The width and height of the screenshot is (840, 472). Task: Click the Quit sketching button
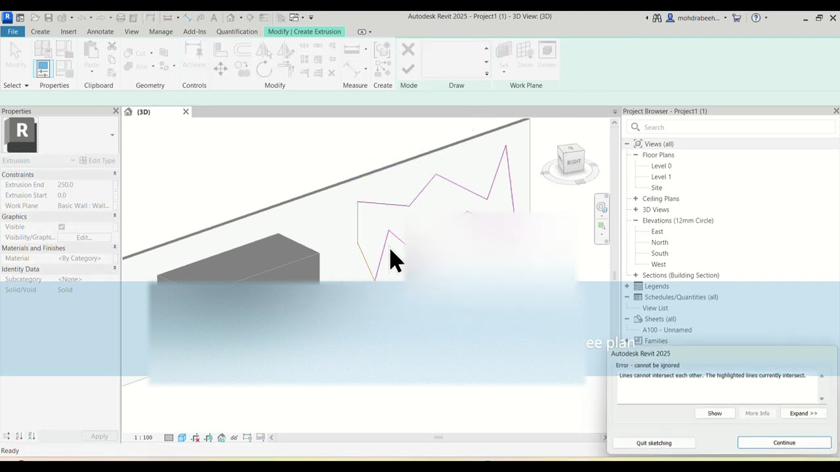[654, 443]
